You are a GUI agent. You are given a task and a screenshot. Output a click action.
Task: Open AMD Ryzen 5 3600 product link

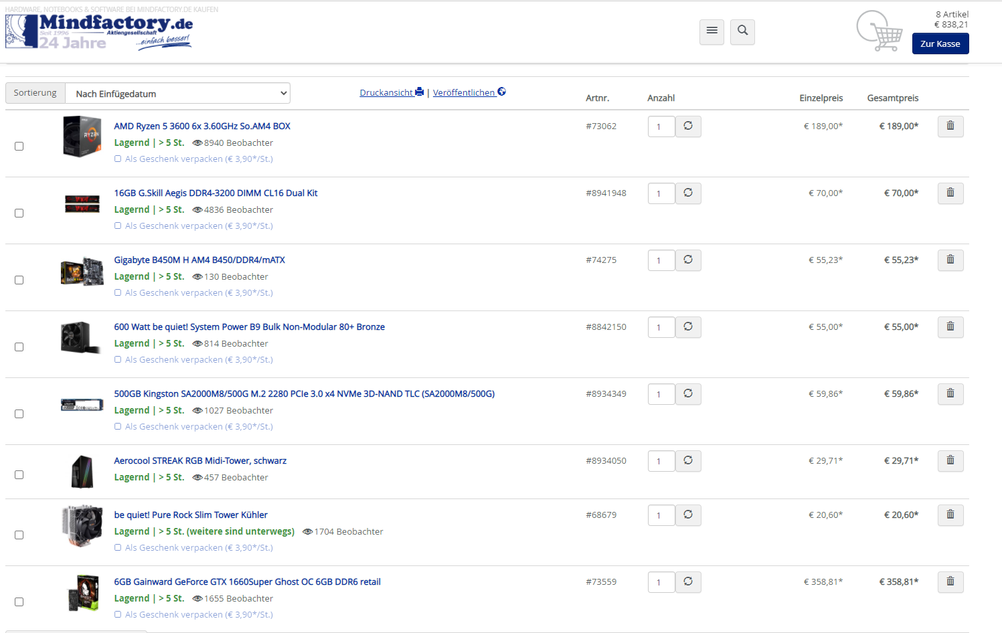[202, 126]
